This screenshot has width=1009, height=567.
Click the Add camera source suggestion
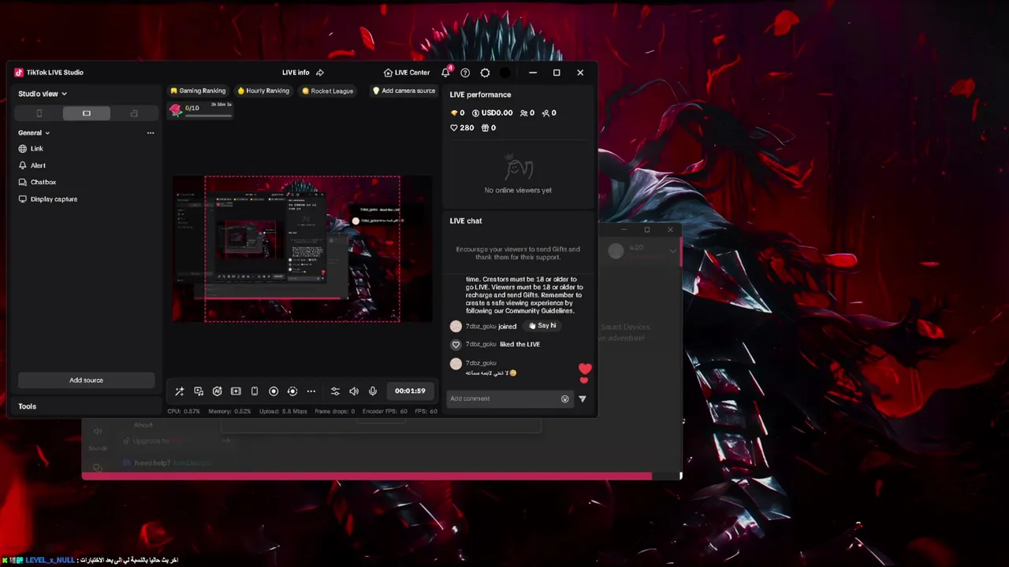(404, 91)
